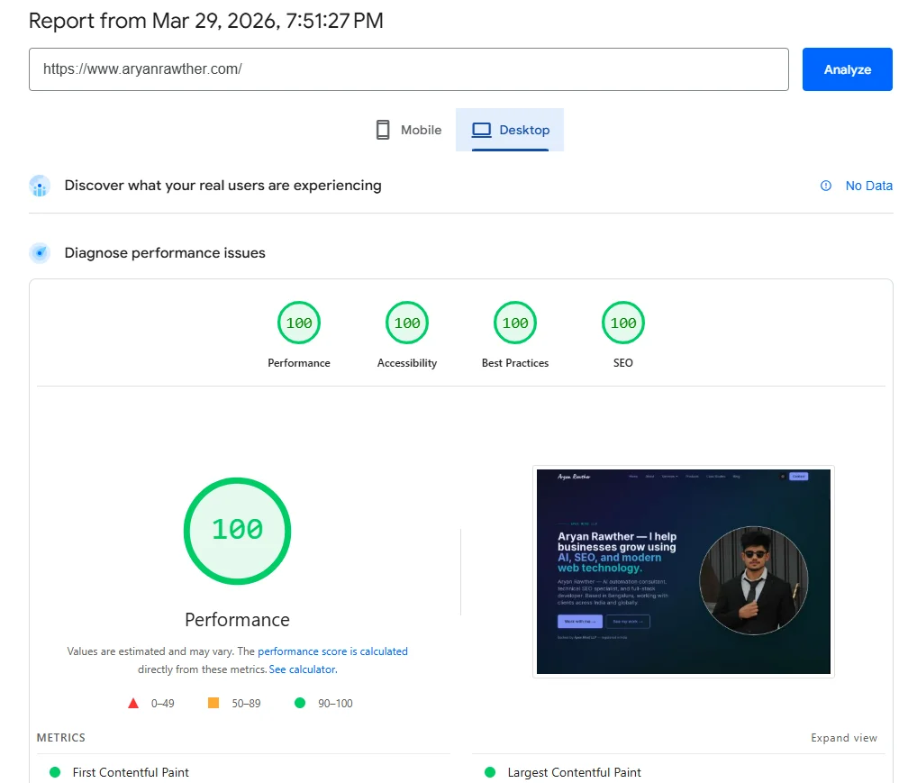Screen dimensions: 917x783
Task: Select the Accessibility 100 score circle
Action: pyautogui.click(x=406, y=323)
